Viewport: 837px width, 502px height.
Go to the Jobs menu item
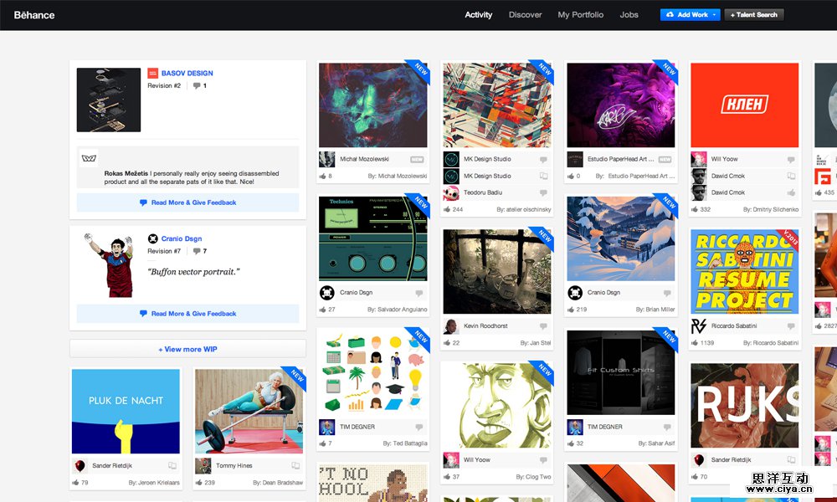pyautogui.click(x=629, y=15)
